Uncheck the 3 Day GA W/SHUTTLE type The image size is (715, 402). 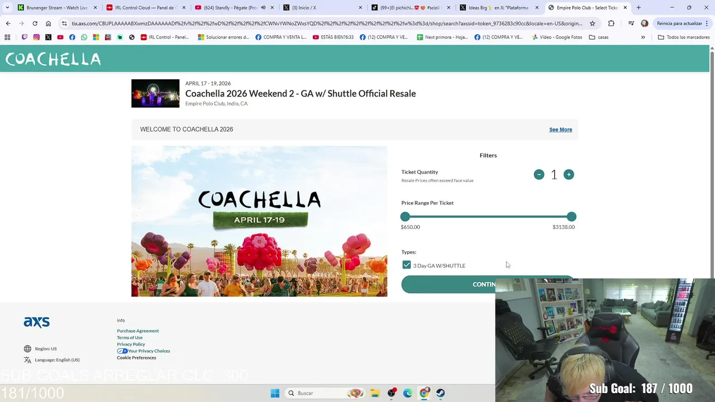407,265
